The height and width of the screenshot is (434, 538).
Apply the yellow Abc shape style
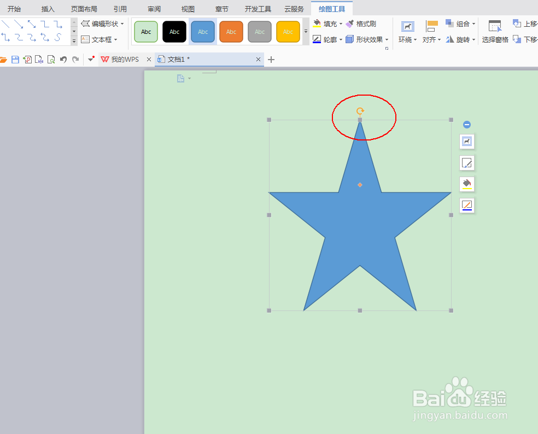pos(288,32)
